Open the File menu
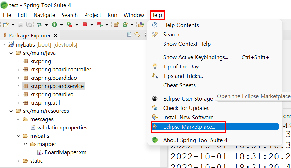This screenshot has height=168, width=291. coord(7,15)
